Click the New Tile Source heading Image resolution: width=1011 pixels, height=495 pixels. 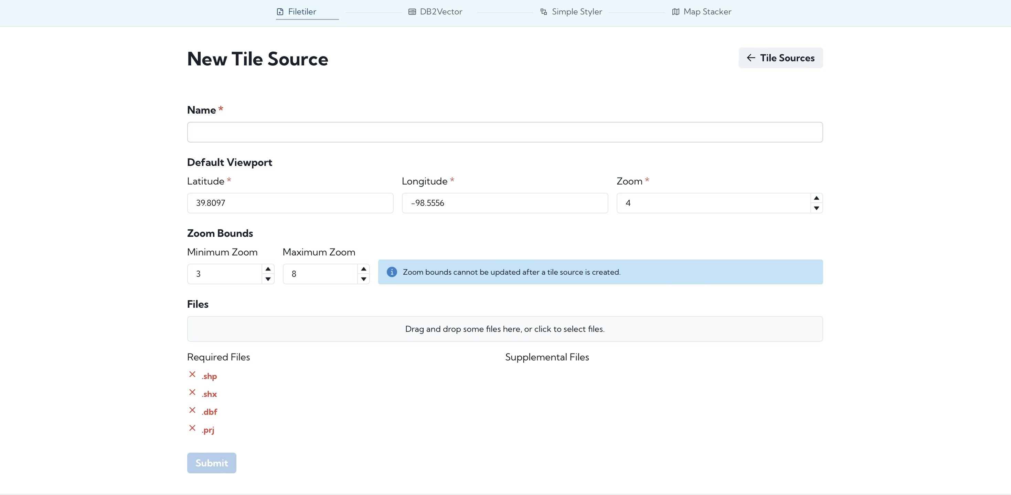click(x=257, y=59)
